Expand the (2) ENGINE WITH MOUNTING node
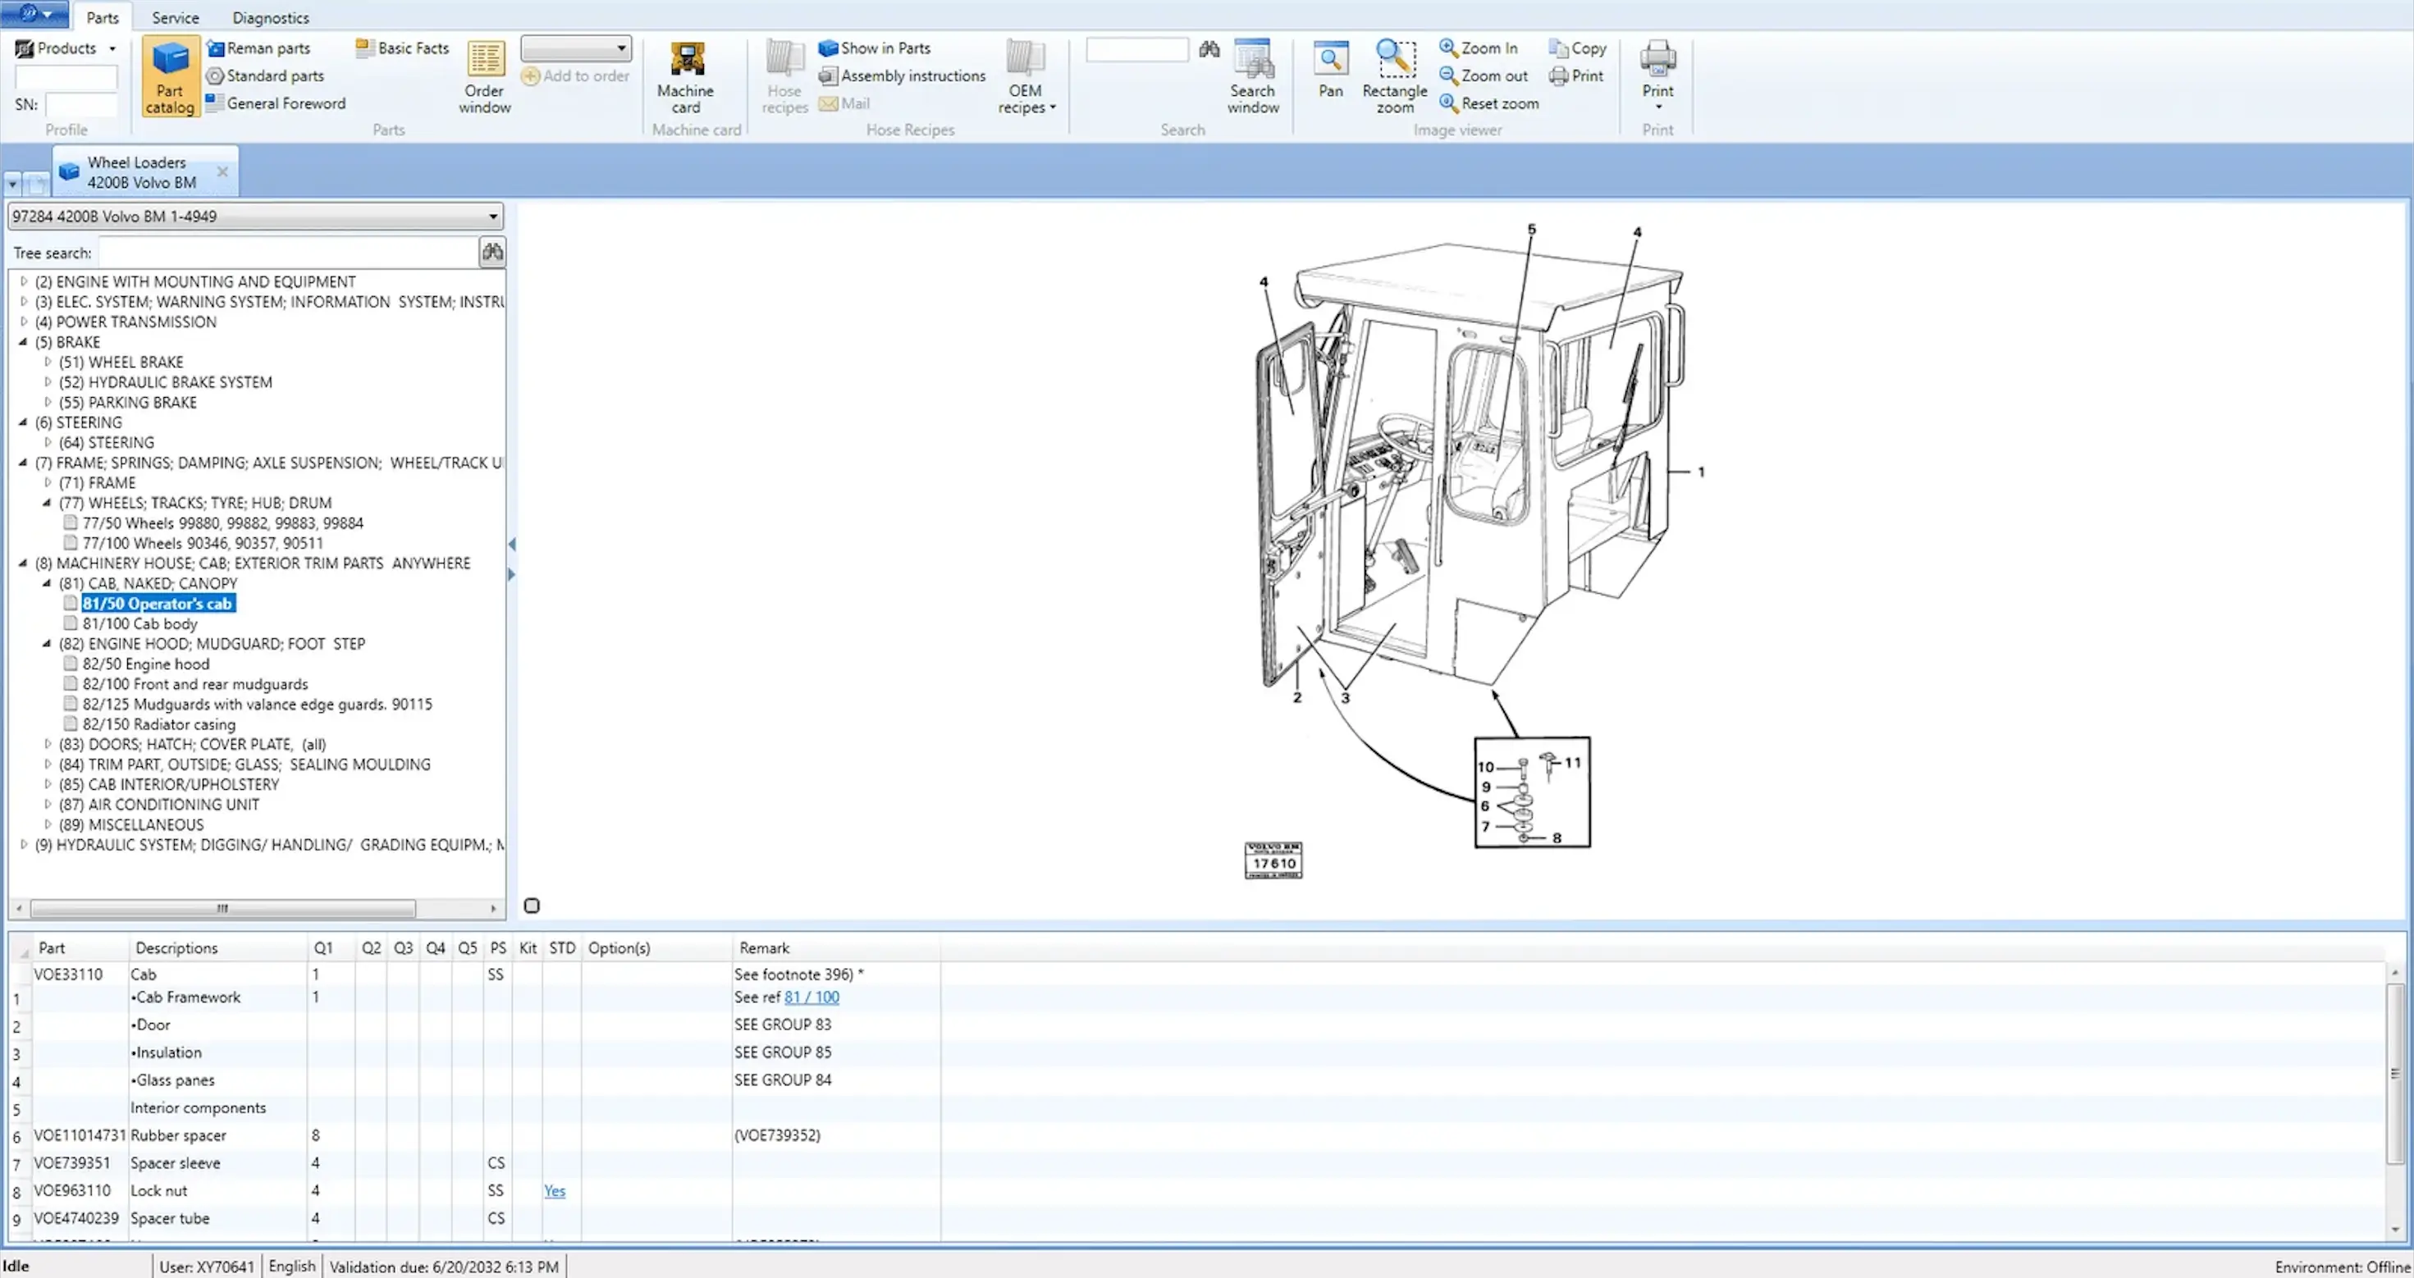Image resolution: width=2414 pixels, height=1278 pixels. pos(24,281)
